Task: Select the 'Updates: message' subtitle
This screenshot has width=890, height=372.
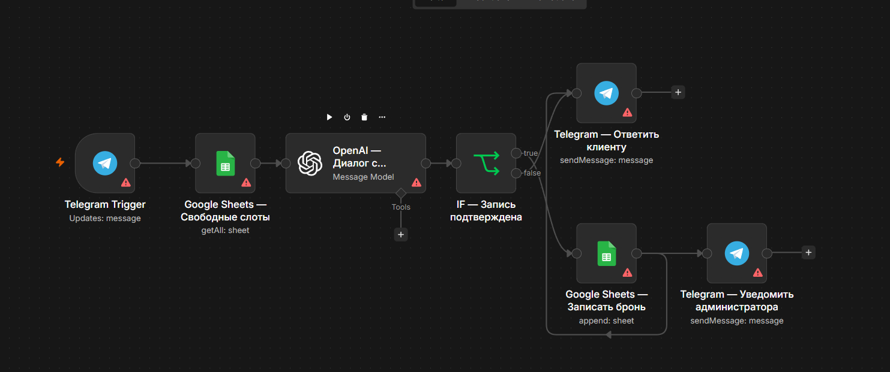Action: tap(105, 219)
